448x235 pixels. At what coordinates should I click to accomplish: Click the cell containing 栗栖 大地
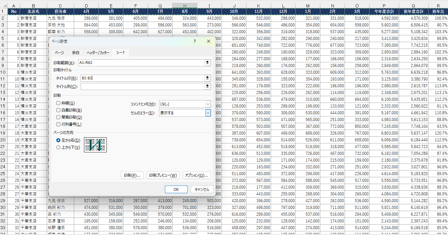tap(60, 25)
